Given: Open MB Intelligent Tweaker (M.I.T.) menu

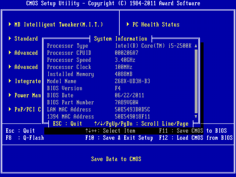Looking at the screenshot, I should click(59, 25).
